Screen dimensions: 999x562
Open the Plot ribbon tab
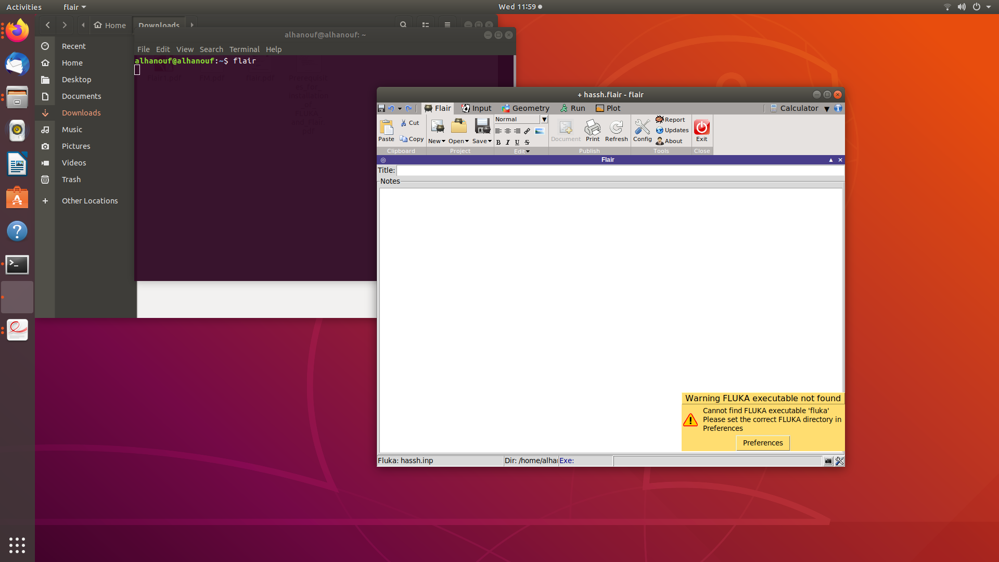pos(608,108)
